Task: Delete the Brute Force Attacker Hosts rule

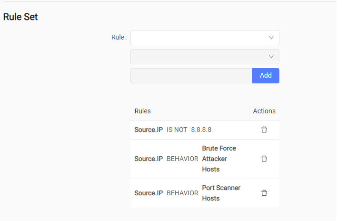Action: tap(264, 159)
